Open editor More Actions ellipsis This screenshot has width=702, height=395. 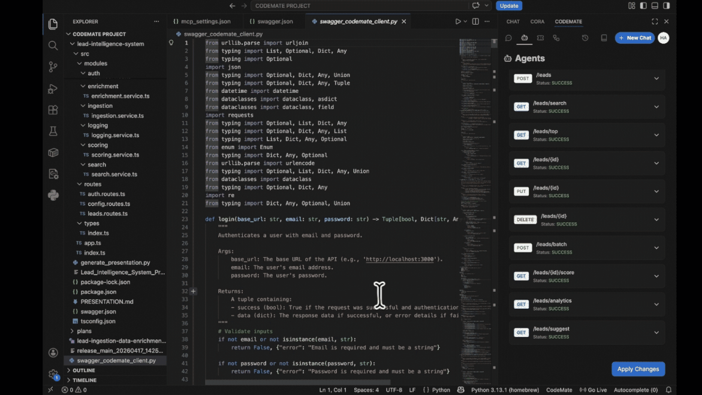click(487, 22)
